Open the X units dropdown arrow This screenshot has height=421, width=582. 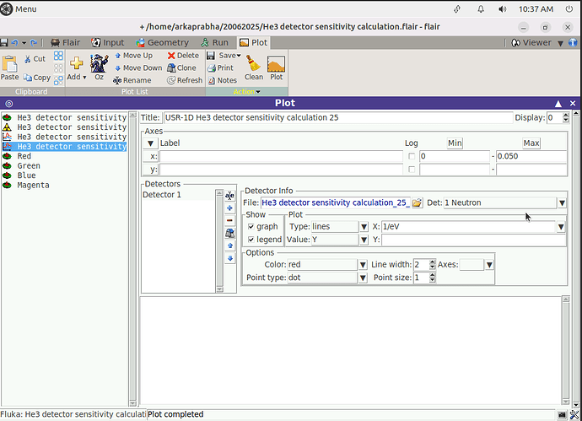pos(561,226)
